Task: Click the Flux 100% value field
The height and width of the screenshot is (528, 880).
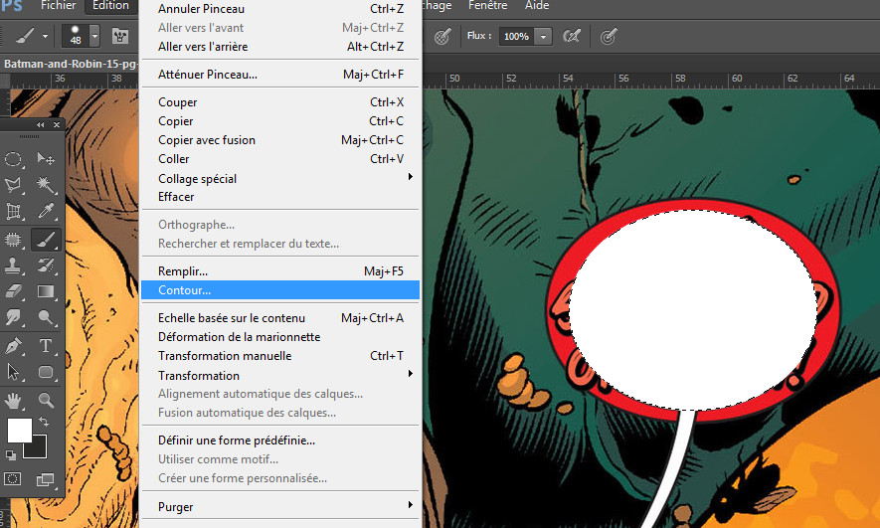Action: pyautogui.click(x=516, y=37)
